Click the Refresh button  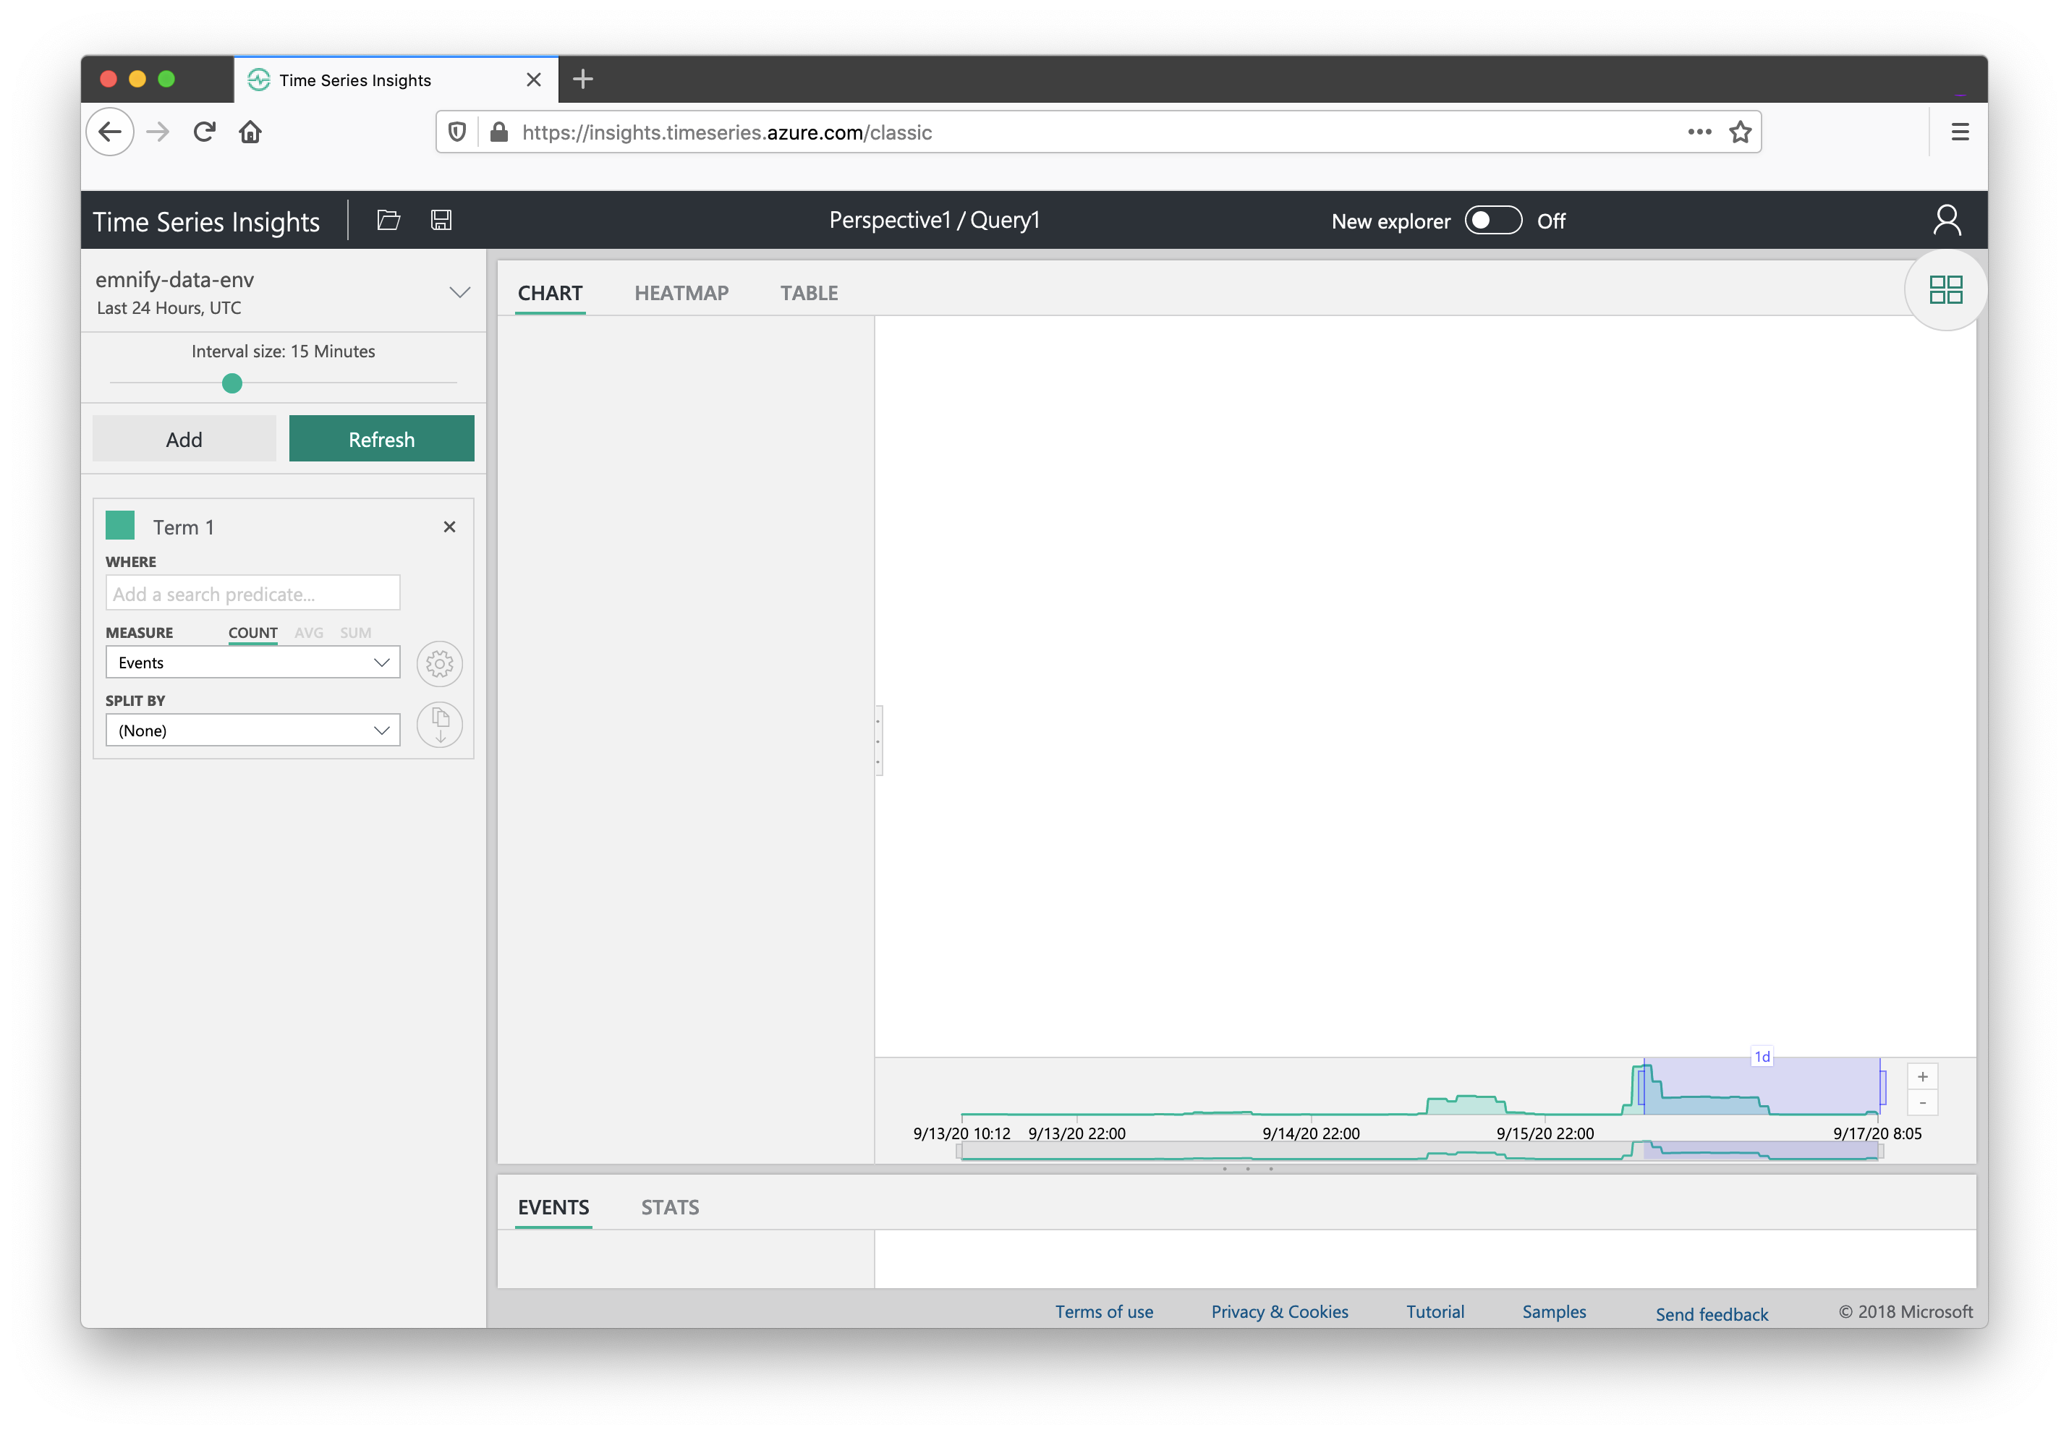click(x=381, y=439)
